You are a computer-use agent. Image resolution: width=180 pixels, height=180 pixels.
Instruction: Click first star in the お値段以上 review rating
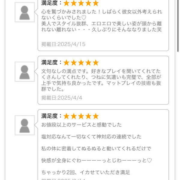coord(66,116)
